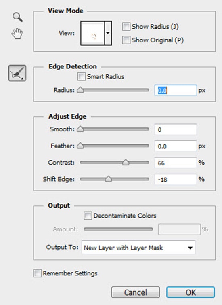Toggle the Smart Radius checkbox
Screen dimensions: 222x305
coord(81,76)
